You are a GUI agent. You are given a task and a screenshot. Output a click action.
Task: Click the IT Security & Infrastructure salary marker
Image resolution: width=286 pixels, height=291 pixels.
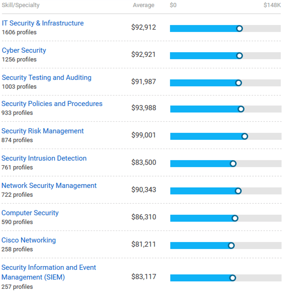click(240, 29)
